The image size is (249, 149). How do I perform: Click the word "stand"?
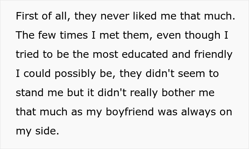point(28,93)
